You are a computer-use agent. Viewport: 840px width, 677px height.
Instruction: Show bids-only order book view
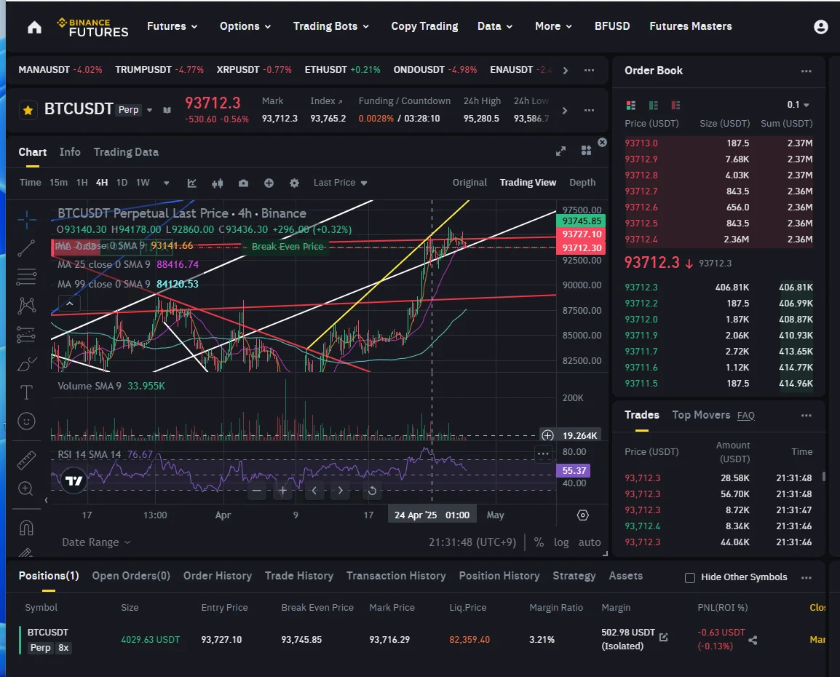[654, 105]
